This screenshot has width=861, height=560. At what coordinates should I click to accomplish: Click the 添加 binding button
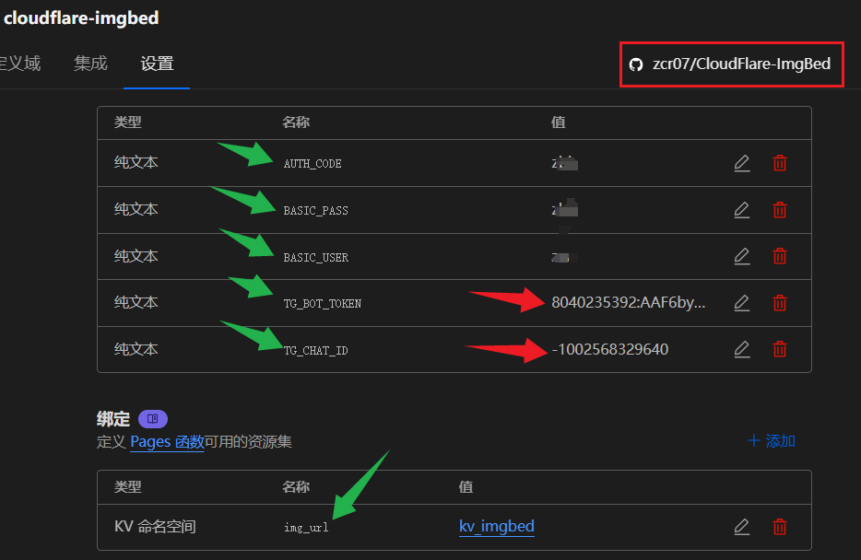(x=772, y=441)
